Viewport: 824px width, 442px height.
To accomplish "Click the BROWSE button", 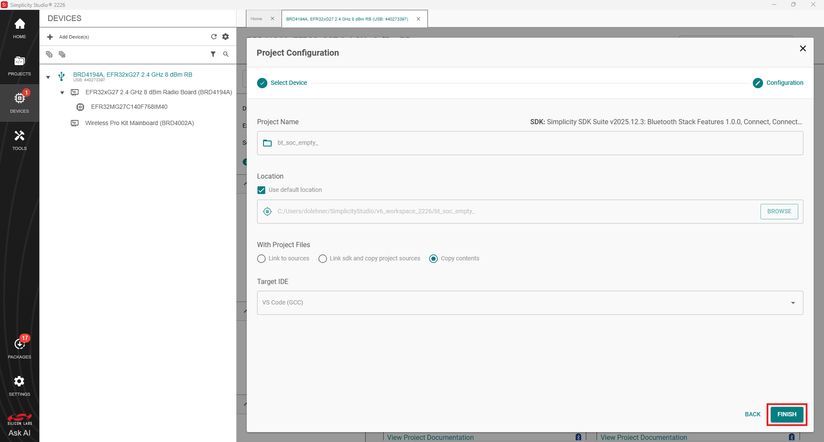I will pos(779,212).
